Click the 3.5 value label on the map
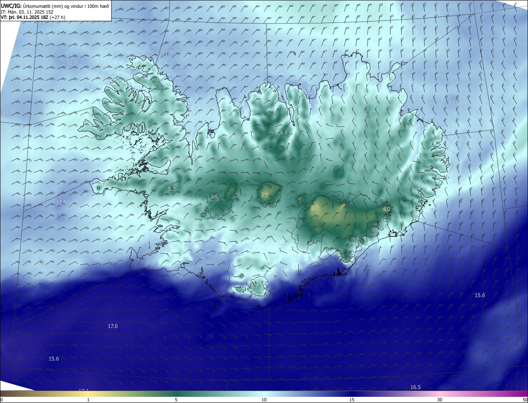The image size is (528, 403). tap(214, 197)
